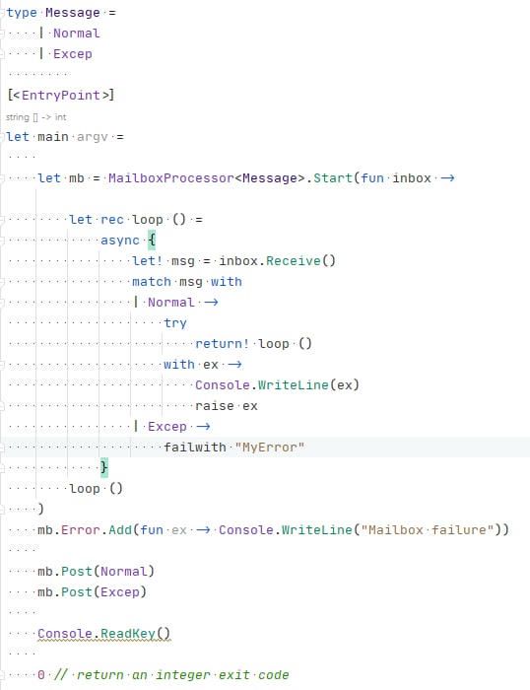Viewport: 530px width, 690px height.
Task: Click the 'let!' keyword
Action: (x=148, y=261)
